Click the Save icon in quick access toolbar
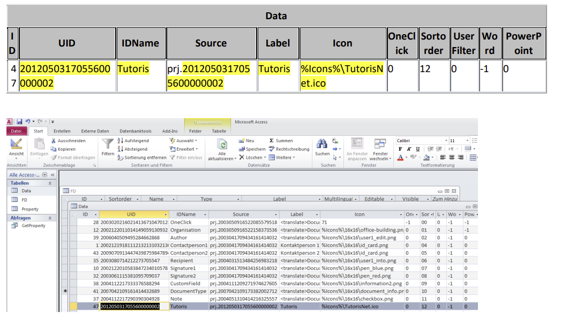 19,122
